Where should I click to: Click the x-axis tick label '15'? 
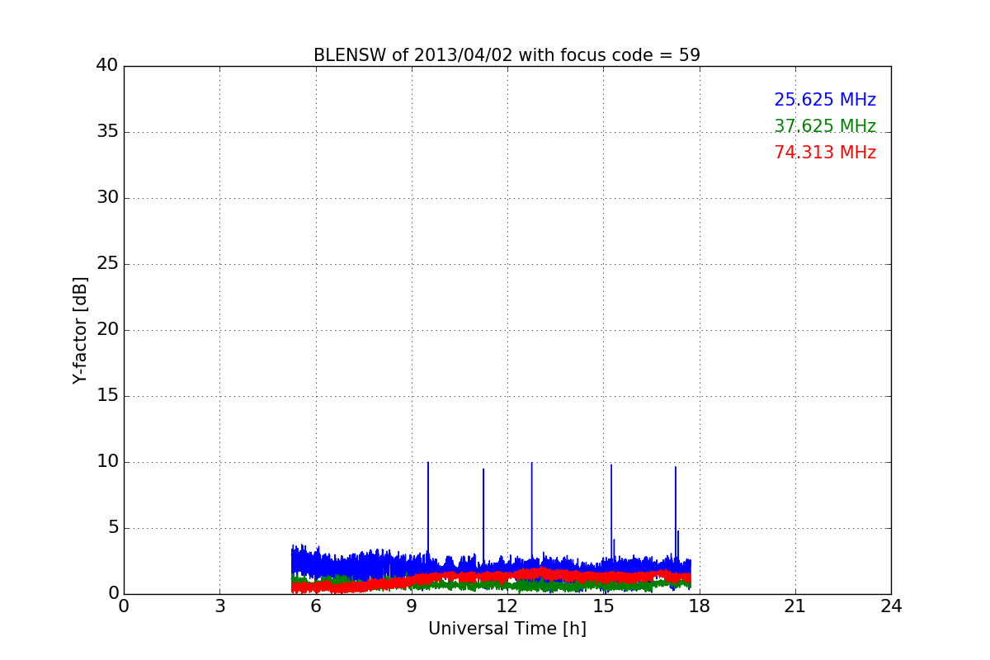pyautogui.click(x=603, y=606)
